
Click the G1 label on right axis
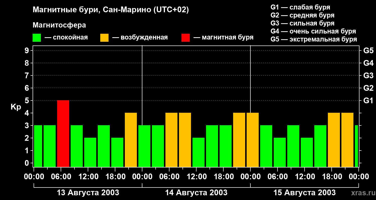pyautogui.click(x=368, y=101)
